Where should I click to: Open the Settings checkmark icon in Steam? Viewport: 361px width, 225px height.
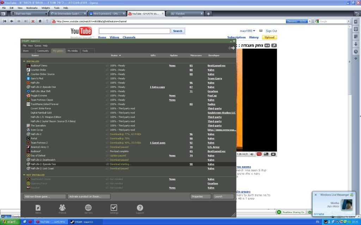click(114, 208)
